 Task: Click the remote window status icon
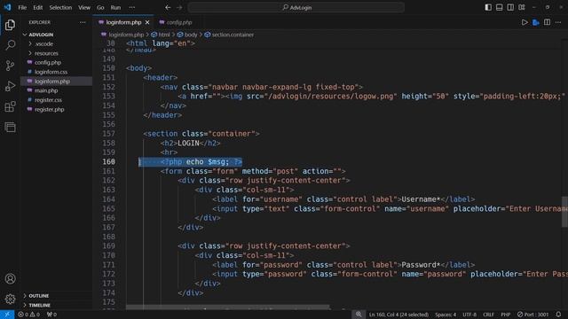point(7,315)
